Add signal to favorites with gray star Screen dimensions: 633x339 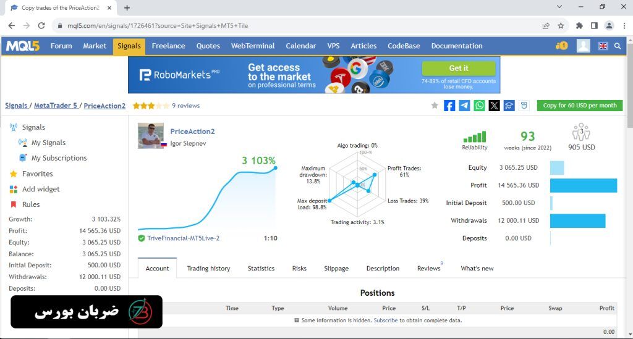tap(435, 106)
